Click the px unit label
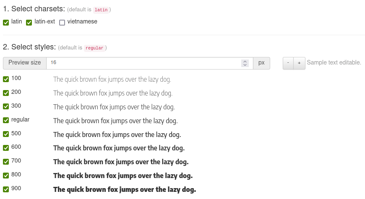The height and width of the screenshot is (199, 365). click(261, 63)
